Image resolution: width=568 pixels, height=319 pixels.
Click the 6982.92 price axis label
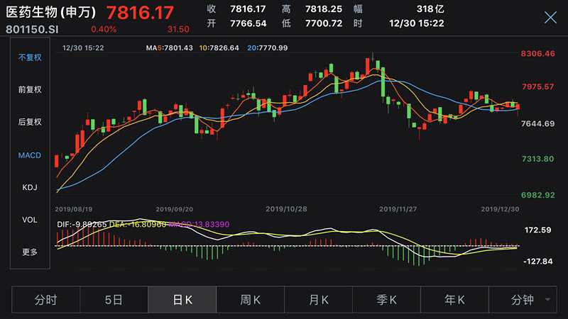point(538,195)
